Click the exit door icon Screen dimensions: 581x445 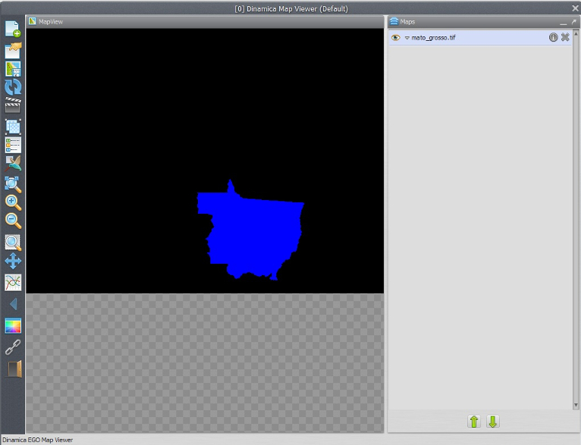(x=14, y=368)
